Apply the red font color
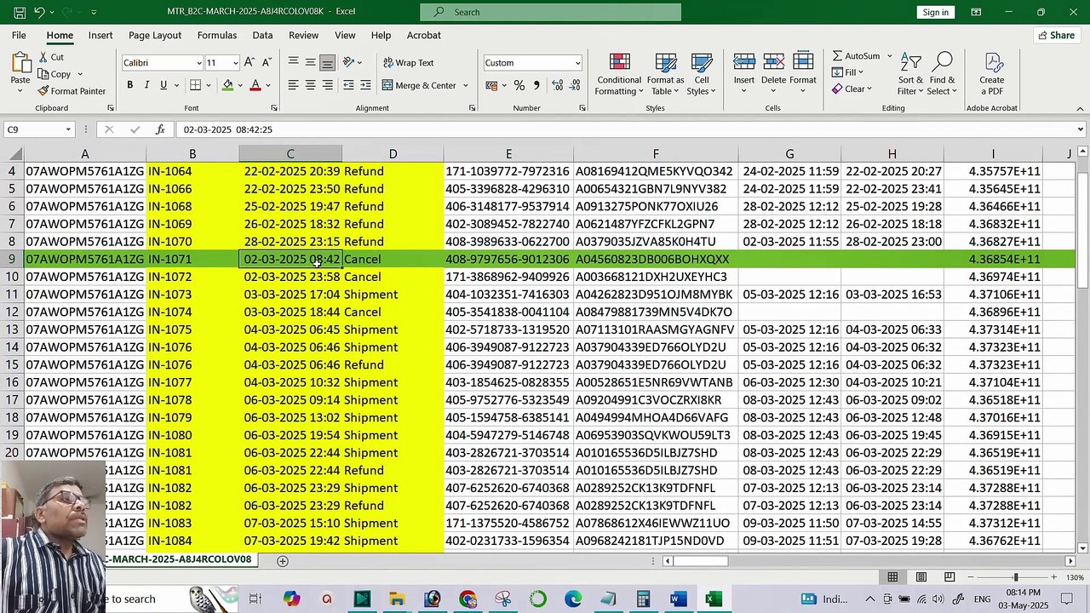 click(x=255, y=85)
